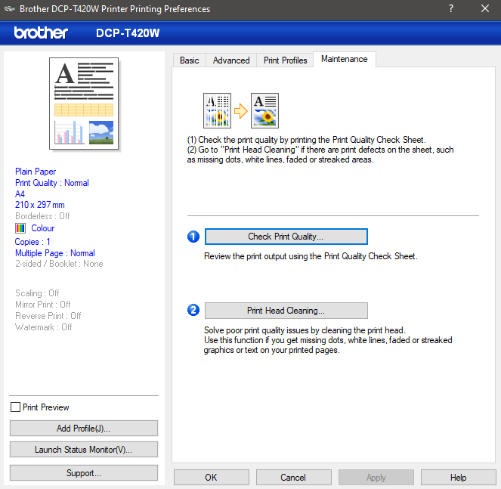501x489 pixels.
Task: Click the Brother logo
Action: click(41, 32)
